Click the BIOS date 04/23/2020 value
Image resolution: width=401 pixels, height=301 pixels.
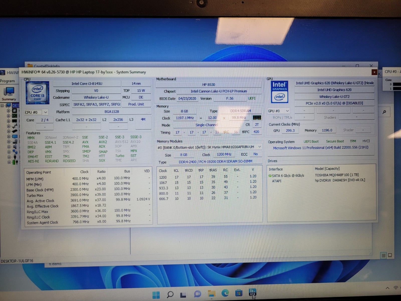pos(187,99)
